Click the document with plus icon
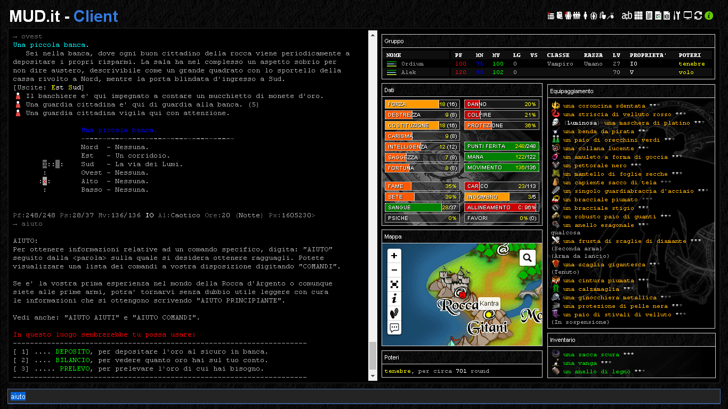 click(658, 15)
